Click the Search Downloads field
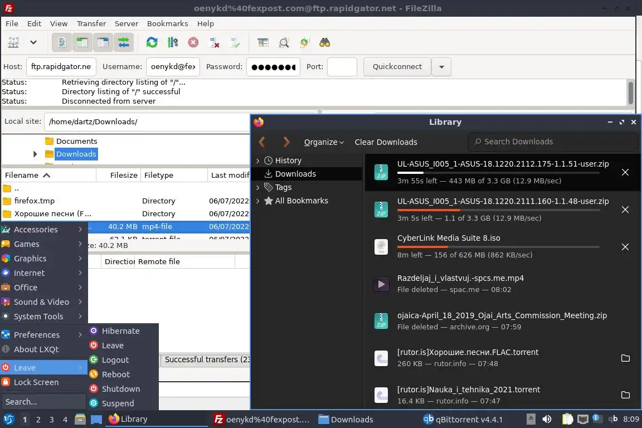642x428 pixels. pos(553,142)
